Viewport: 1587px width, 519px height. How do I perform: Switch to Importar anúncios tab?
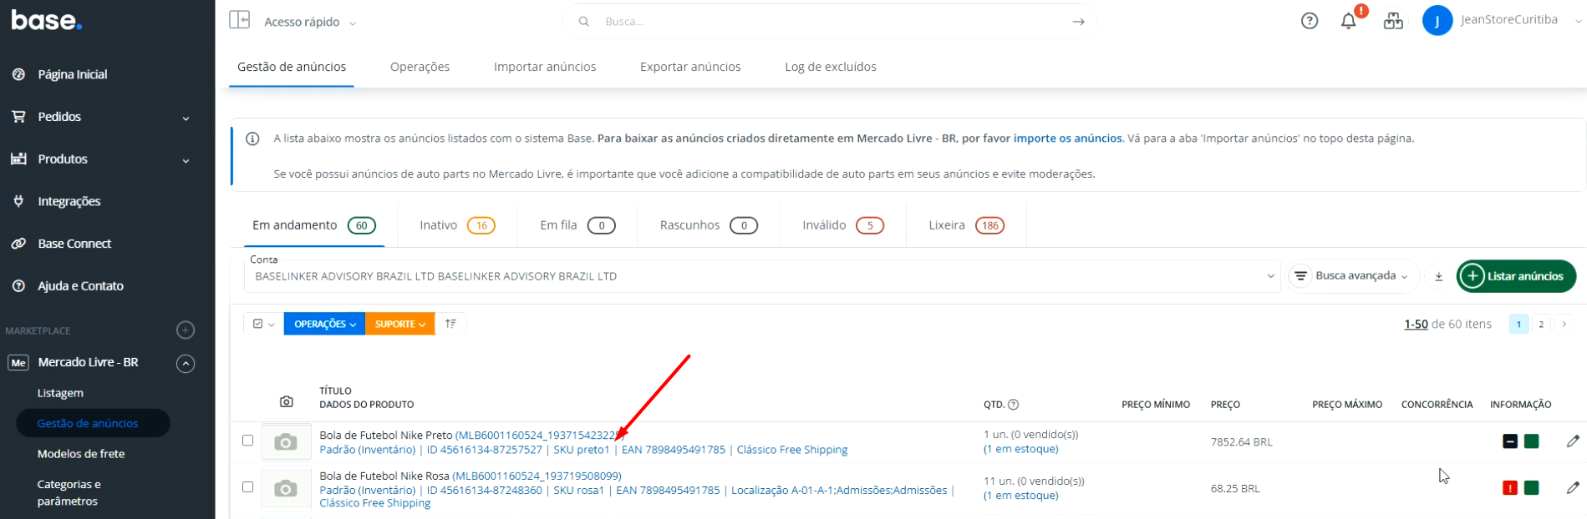[x=545, y=67]
